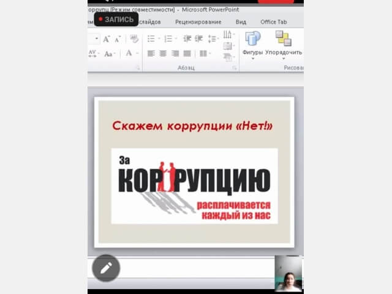Apply font color with the A icon
The width and height of the screenshot is (392, 294).
[x=129, y=53]
